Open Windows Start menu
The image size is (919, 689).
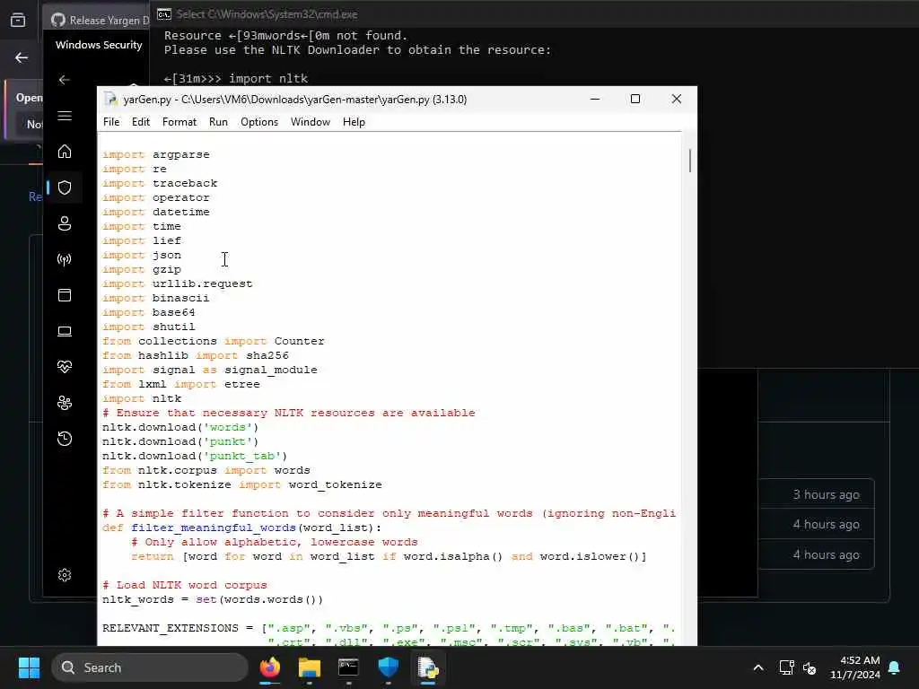pyautogui.click(x=29, y=667)
